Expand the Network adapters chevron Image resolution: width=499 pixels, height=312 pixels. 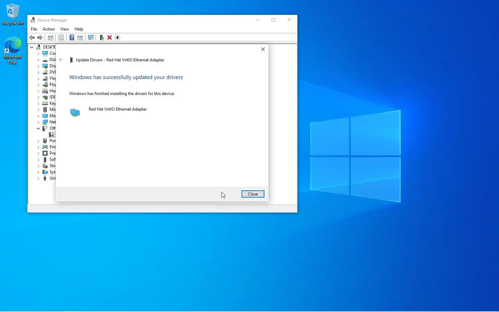click(38, 122)
